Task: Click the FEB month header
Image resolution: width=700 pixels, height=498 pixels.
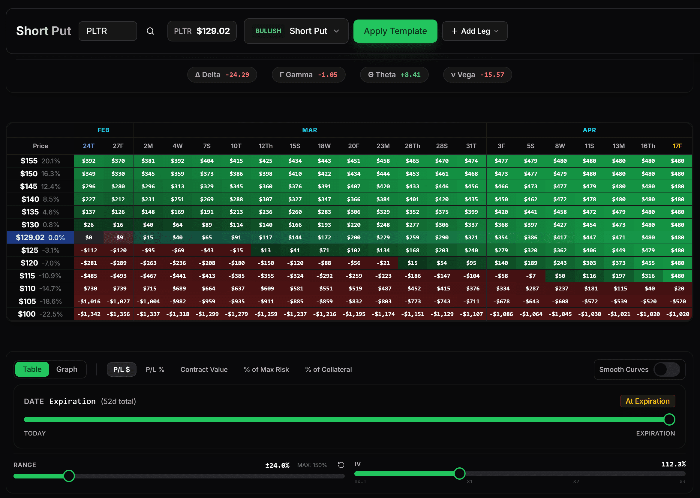Action: (103, 130)
